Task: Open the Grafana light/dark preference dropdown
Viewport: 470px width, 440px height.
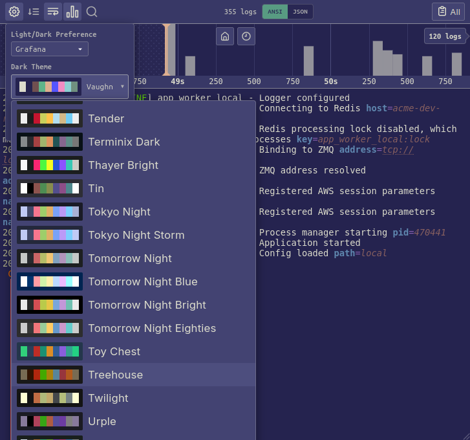Action: pyautogui.click(x=50, y=49)
